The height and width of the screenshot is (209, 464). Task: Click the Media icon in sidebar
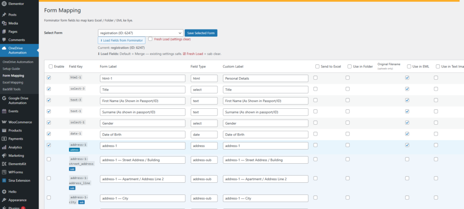(x=4, y=23)
